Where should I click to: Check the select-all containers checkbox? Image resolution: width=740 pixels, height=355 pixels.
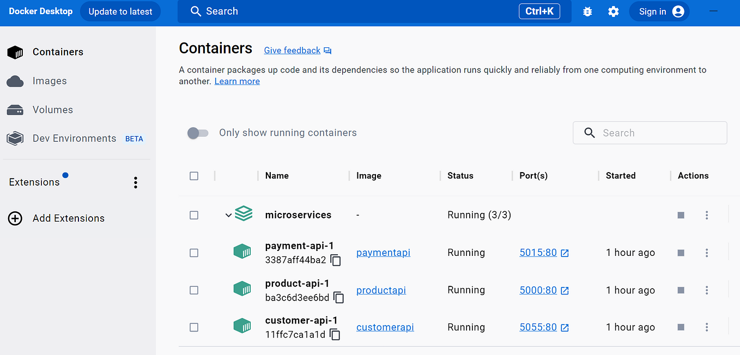(x=194, y=176)
